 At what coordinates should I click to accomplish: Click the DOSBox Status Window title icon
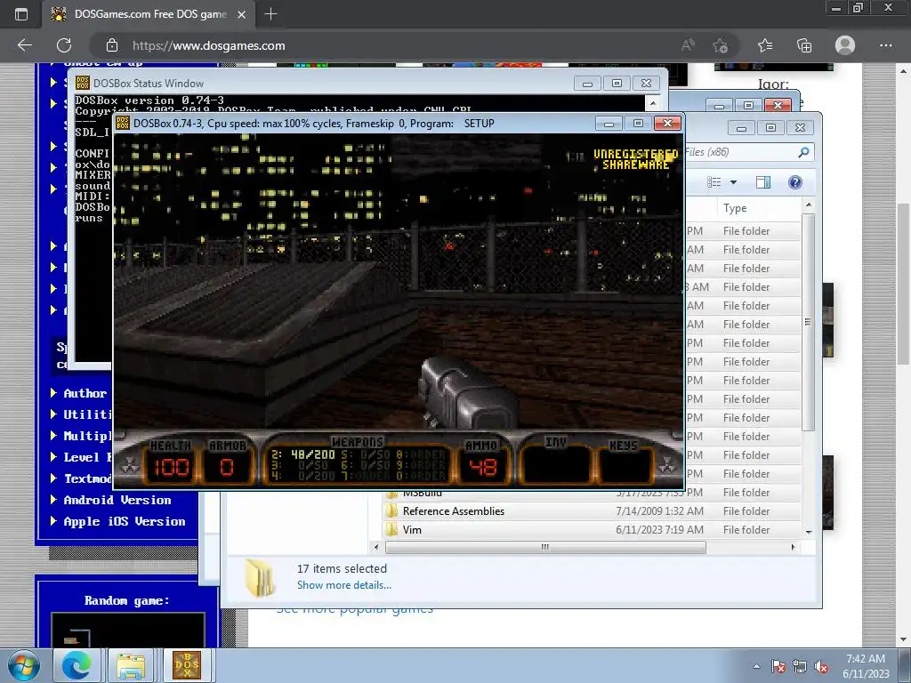pyautogui.click(x=83, y=83)
